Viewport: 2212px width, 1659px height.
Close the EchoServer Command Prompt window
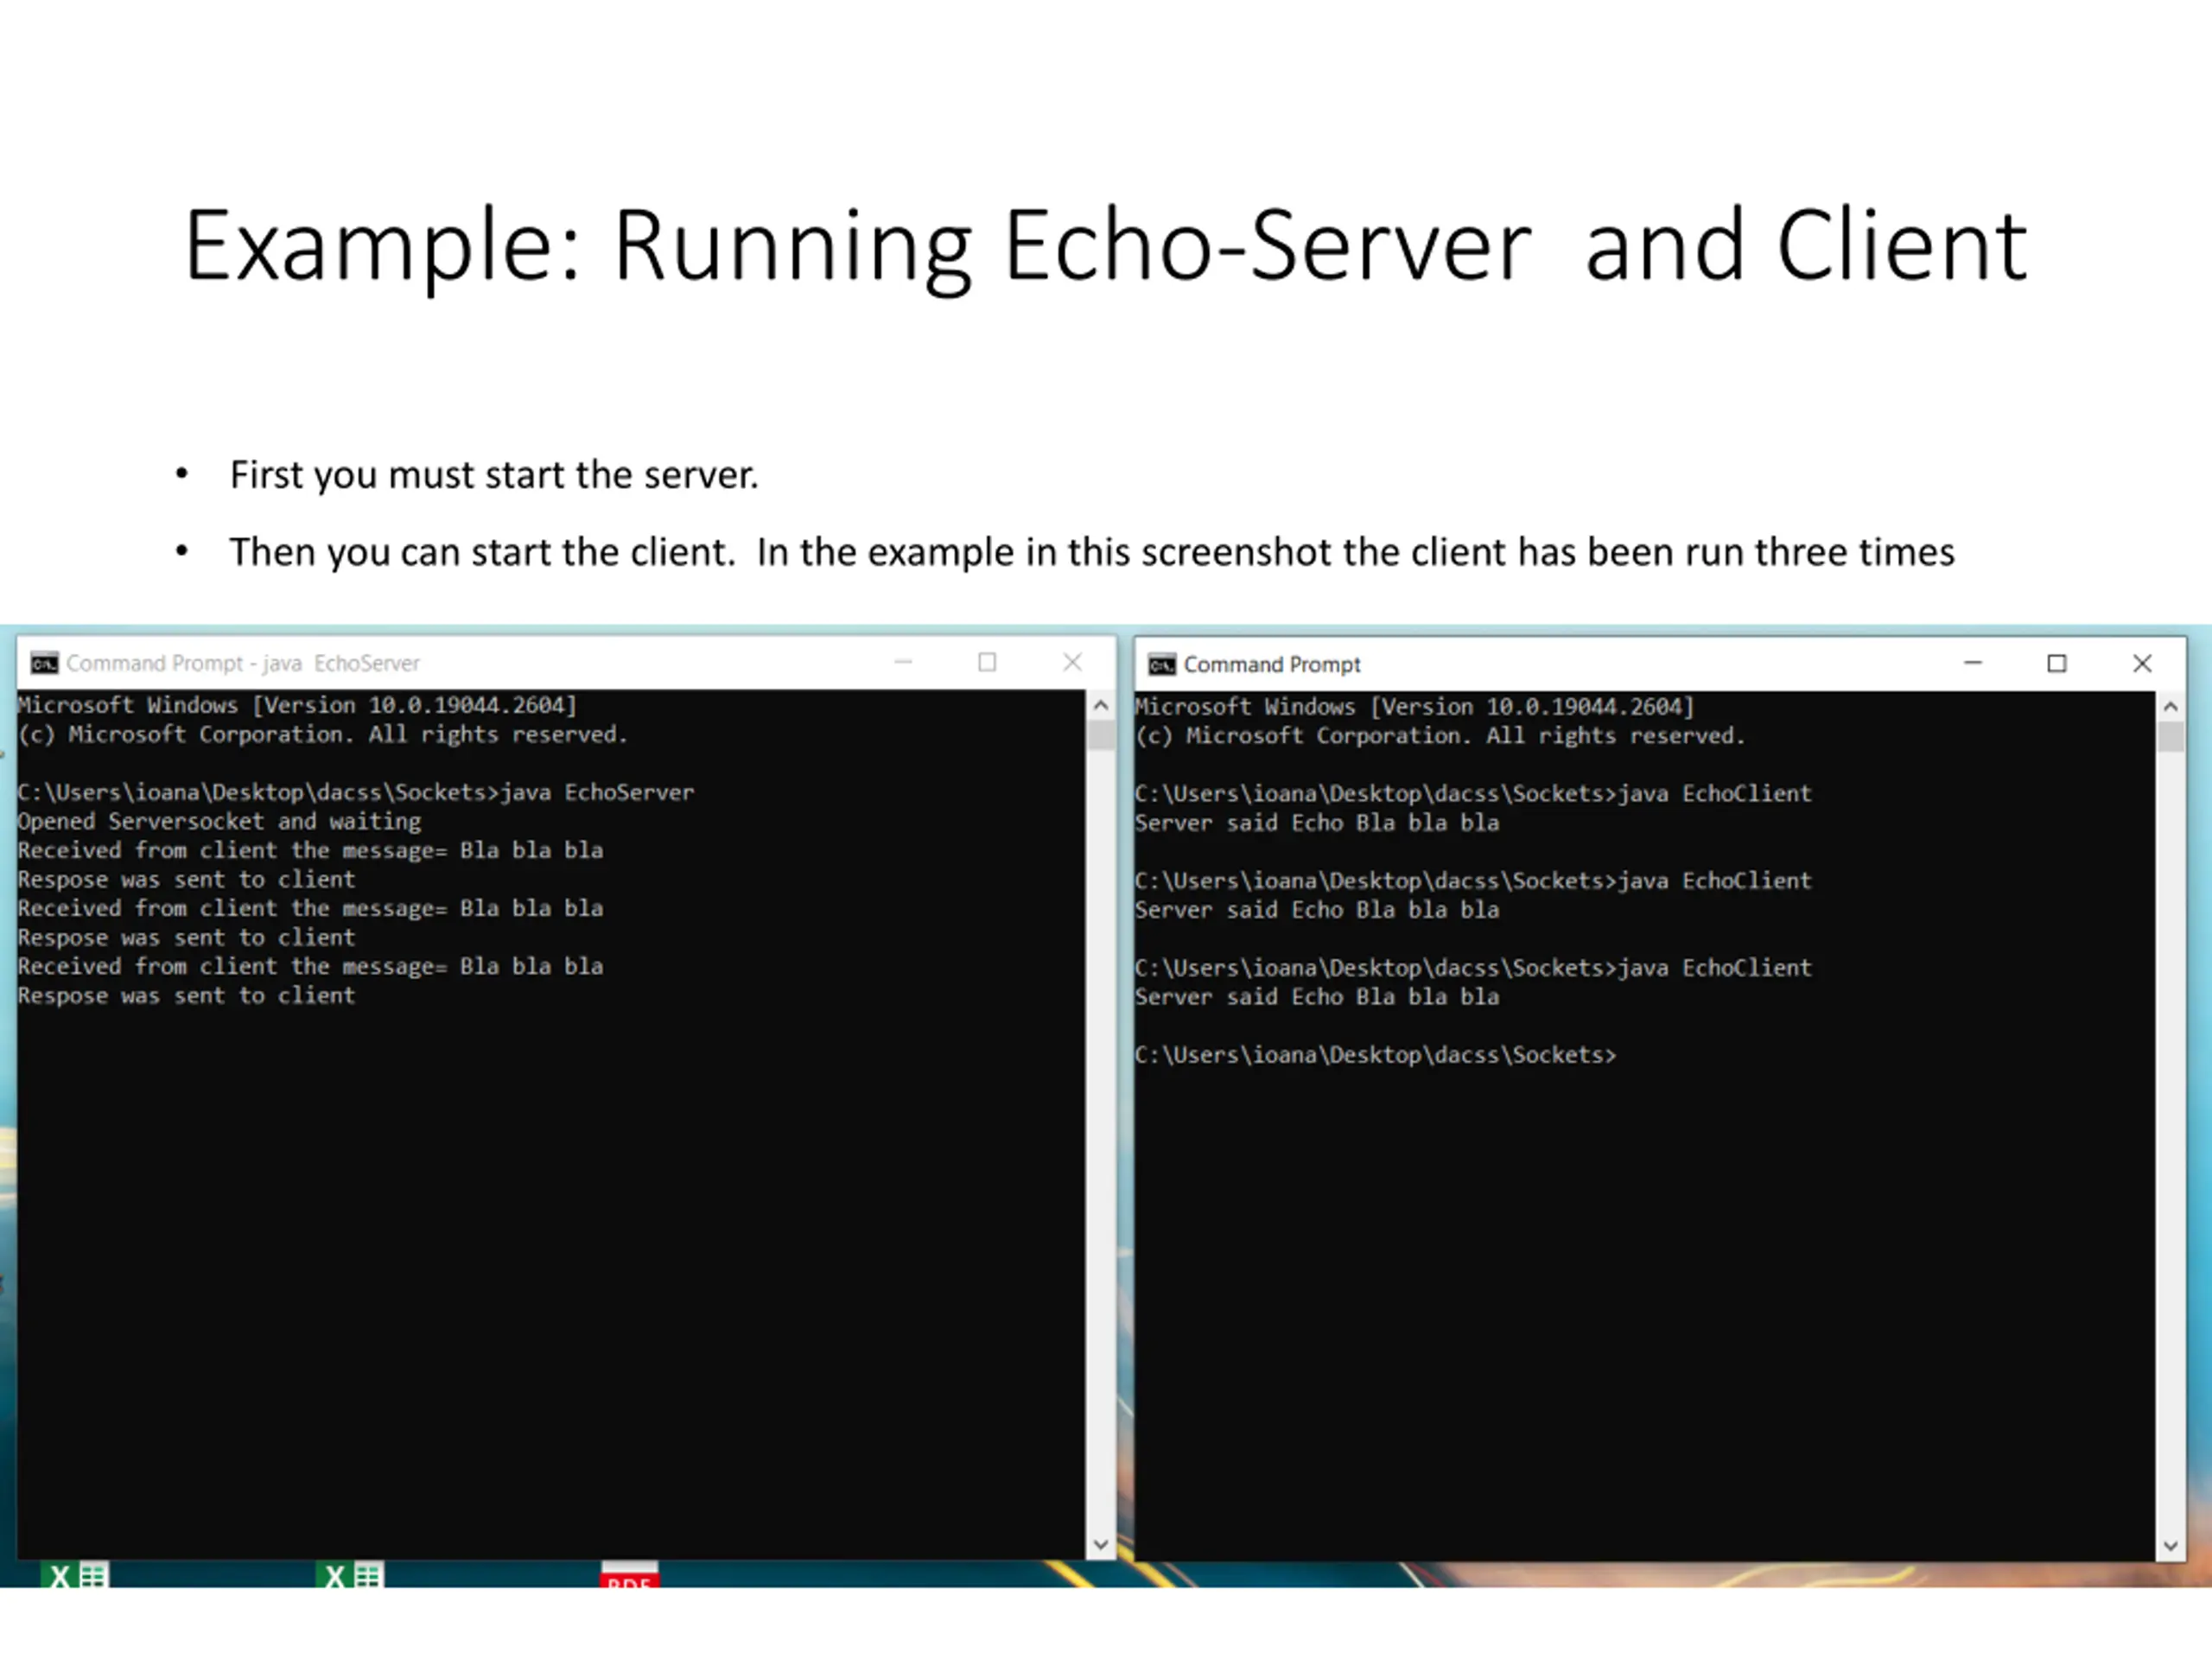(x=1072, y=662)
